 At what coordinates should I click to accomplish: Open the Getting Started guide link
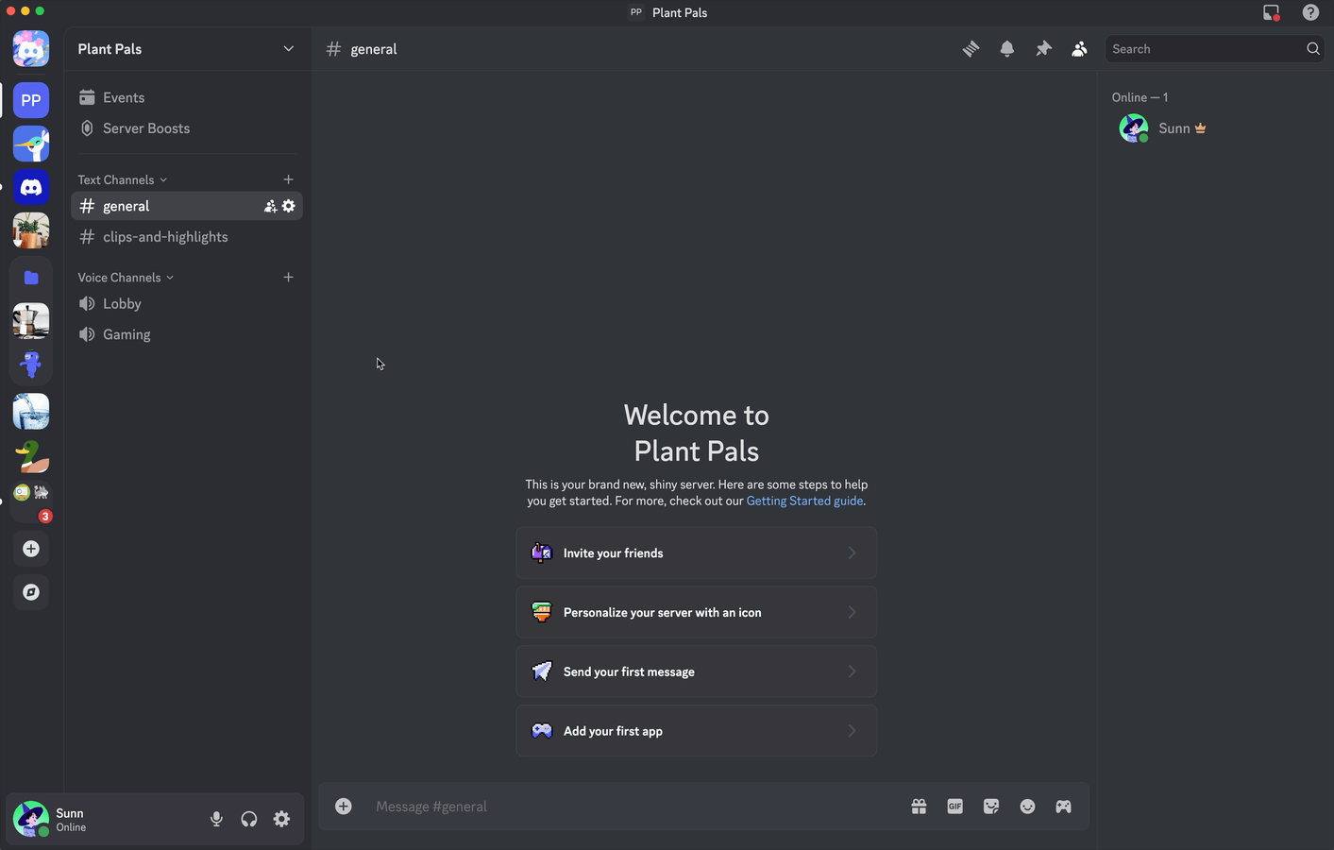tap(804, 501)
